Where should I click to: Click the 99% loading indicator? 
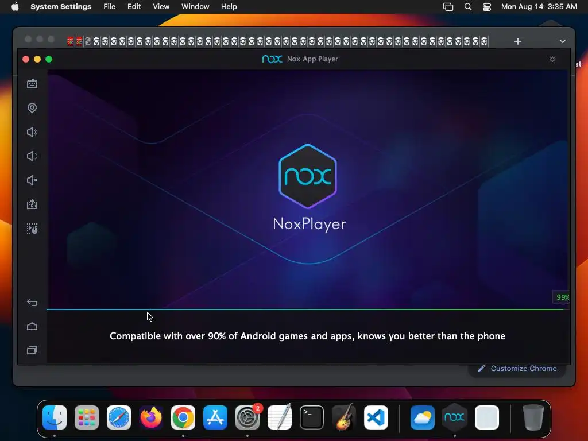point(562,297)
